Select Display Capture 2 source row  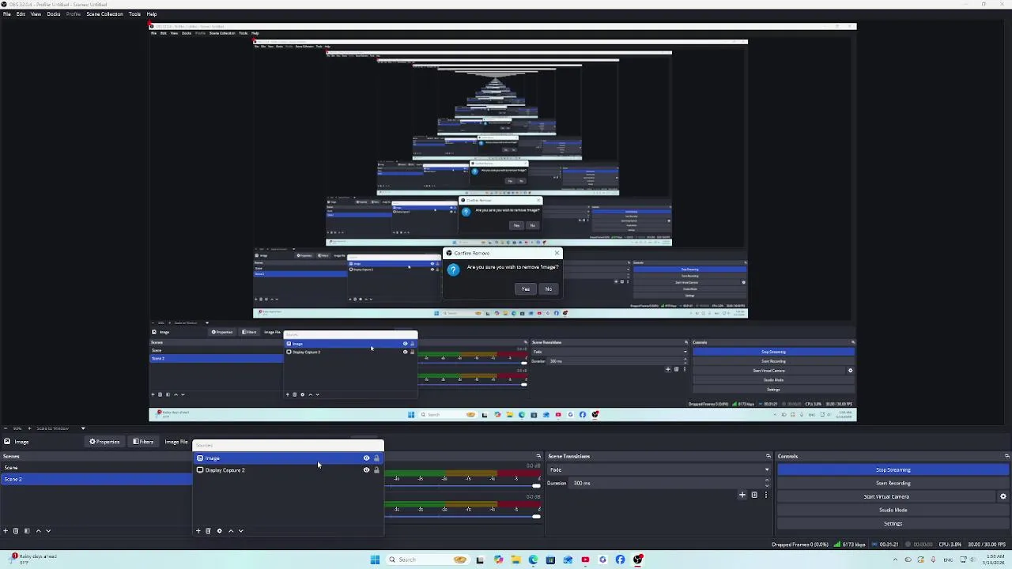(288, 470)
